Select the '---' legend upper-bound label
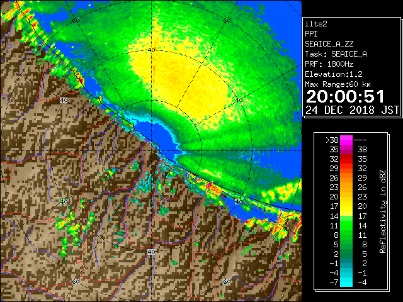This screenshot has height=302, width=403. 360,140
